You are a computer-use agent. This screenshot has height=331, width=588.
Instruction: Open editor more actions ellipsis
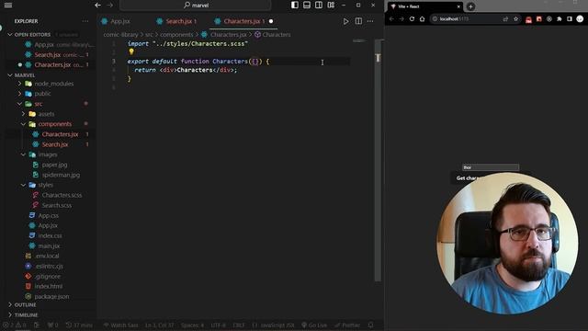370,21
